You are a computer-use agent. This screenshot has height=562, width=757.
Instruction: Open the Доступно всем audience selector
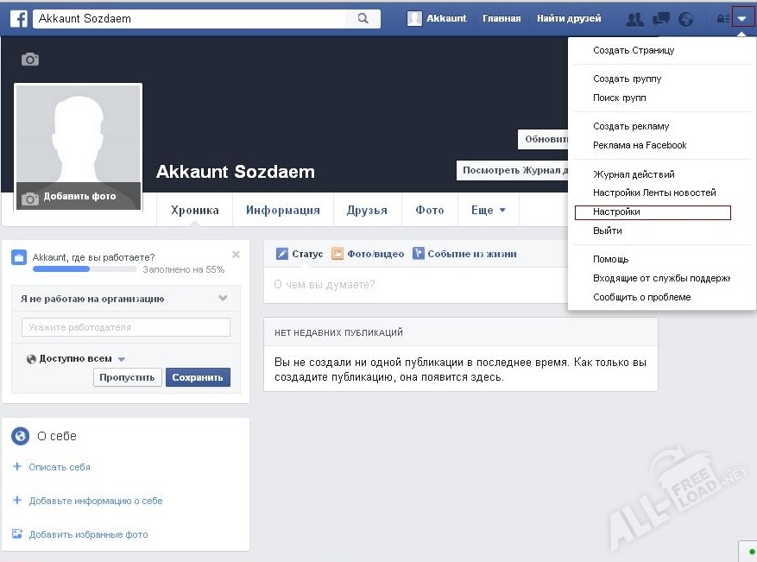click(76, 359)
